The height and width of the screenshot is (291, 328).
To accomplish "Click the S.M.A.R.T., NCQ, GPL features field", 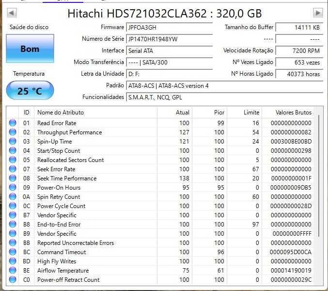I will pos(225,97).
